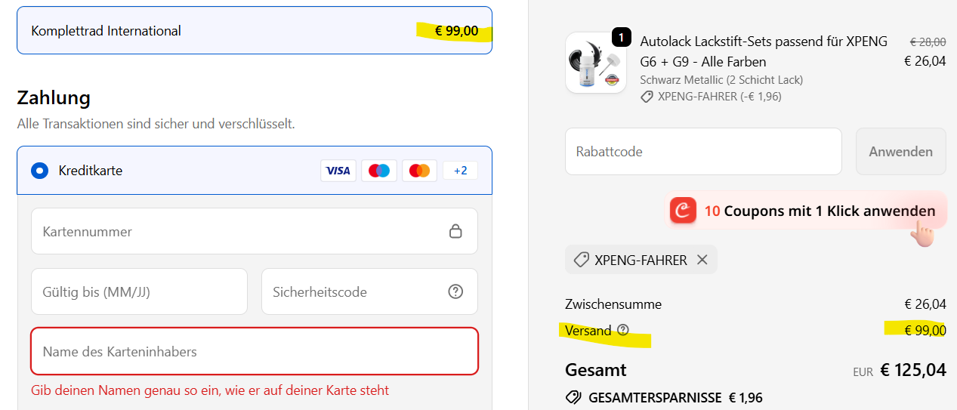Screen dimensions: 957x410
Task: Click the Mastercard icon
Action: (419, 171)
